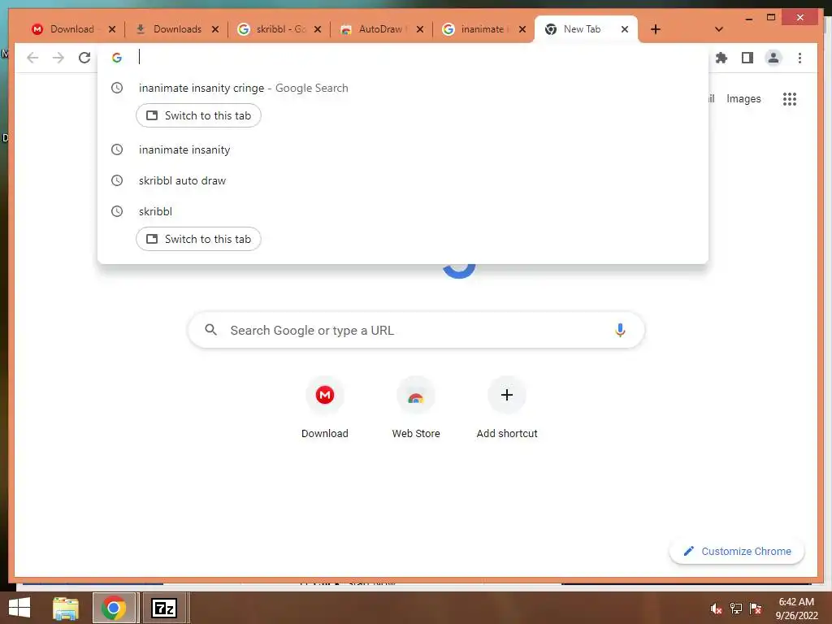Click the Search Google or type a URL box
832x624 pixels.
(x=416, y=330)
